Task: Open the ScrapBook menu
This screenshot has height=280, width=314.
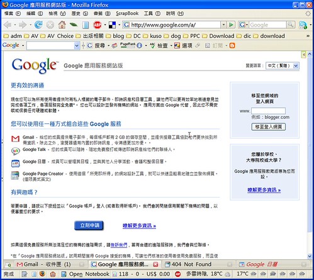Action: 127,13
